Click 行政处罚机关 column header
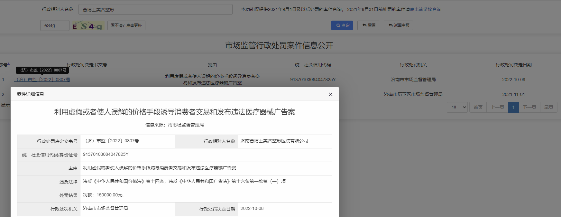This screenshot has width=561, height=217. [413, 65]
